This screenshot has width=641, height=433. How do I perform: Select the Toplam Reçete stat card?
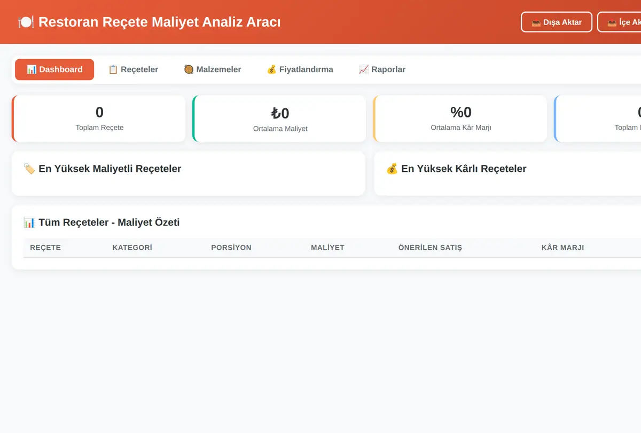(x=99, y=119)
